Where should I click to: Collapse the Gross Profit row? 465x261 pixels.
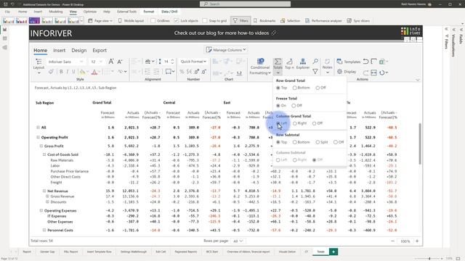click(x=41, y=146)
